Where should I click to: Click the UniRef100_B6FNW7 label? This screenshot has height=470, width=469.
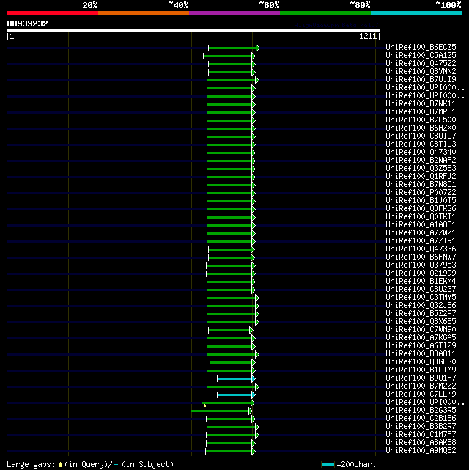tap(421, 257)
